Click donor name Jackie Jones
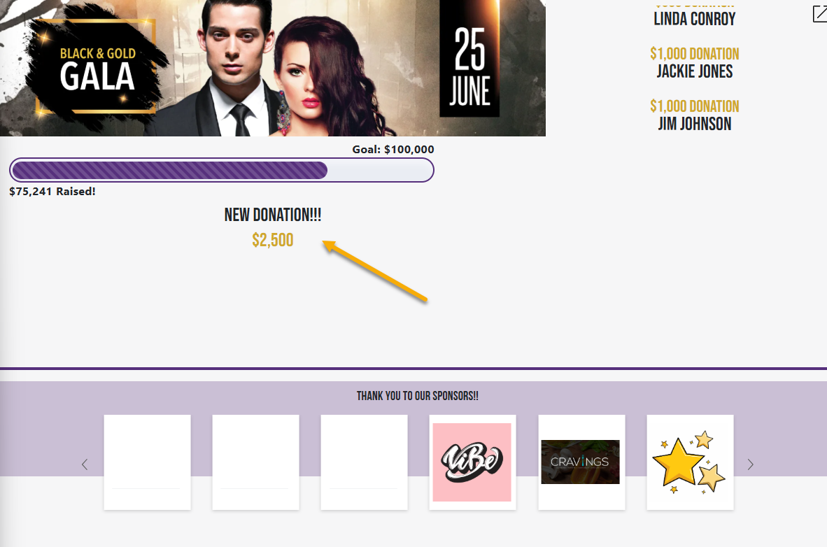This screenshot has width=827, height=547. click(x=695, y=71)
